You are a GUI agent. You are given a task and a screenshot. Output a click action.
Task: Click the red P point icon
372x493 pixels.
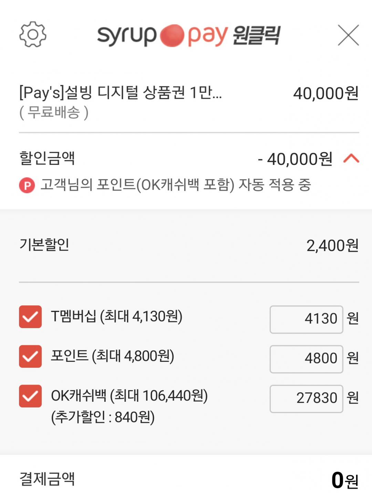pyautogui.click(x=27, y=186)
